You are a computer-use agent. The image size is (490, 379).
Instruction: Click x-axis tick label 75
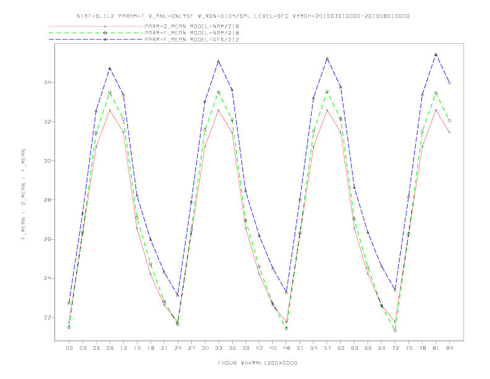pyautogui.click(x=409, y=348)
